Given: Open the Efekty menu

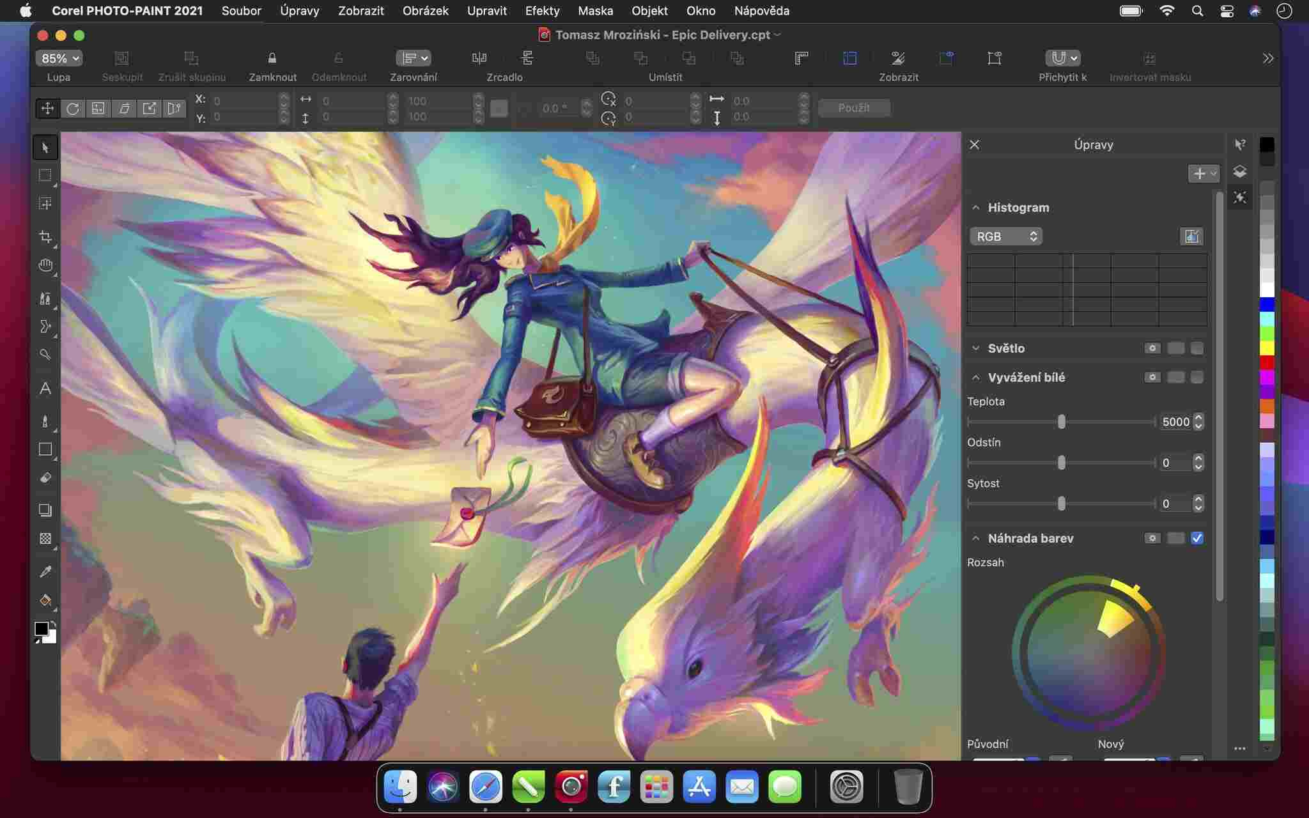Looking at the screenshot, I should 542,11.
